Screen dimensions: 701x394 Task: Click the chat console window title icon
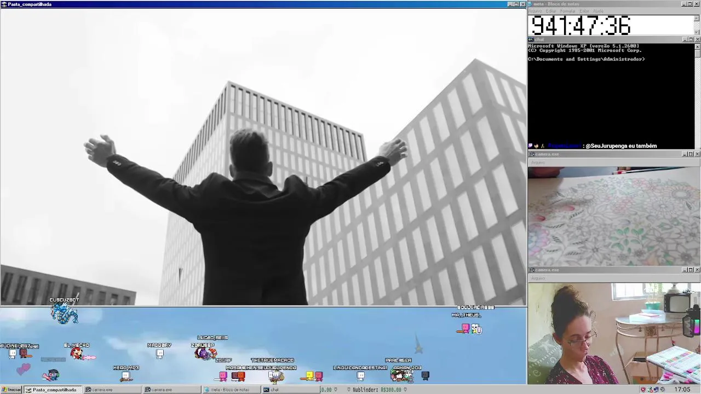pos(531,39)
